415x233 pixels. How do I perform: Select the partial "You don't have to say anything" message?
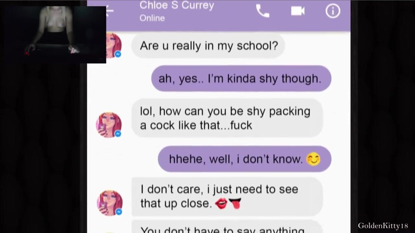[227, 227]
